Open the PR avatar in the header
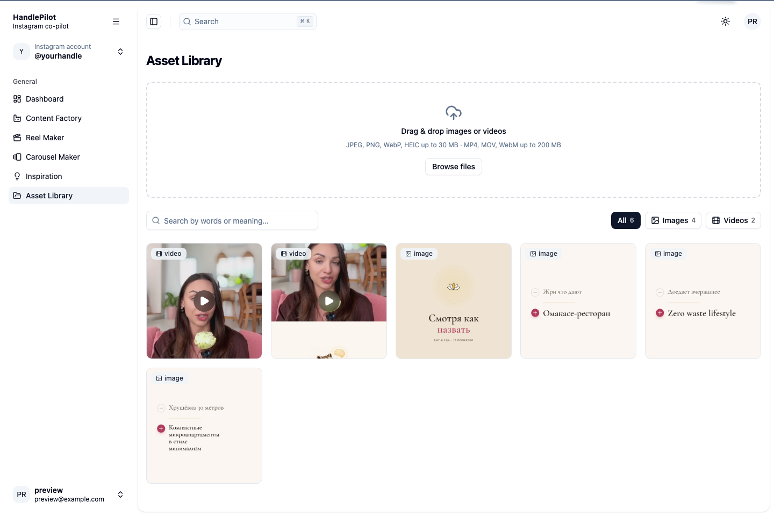774x516 pixels. [752, 21]
